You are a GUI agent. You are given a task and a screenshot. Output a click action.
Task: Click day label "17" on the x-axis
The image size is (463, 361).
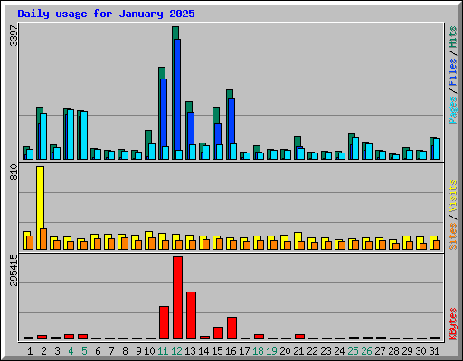(244, 351)
